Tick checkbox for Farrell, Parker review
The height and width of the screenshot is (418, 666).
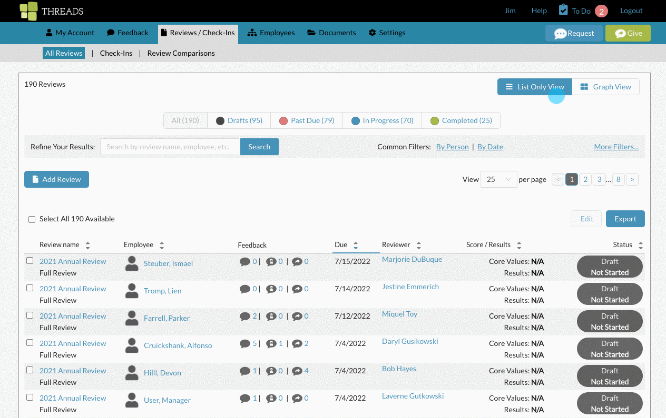[30, 315]
